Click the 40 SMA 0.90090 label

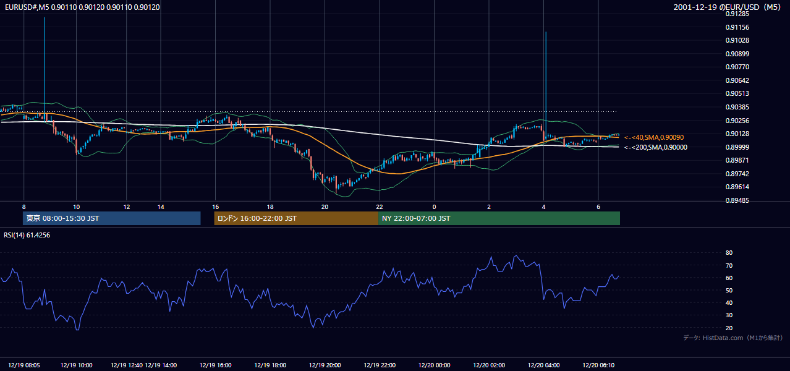pyautogui.click(x=655, y=137)
